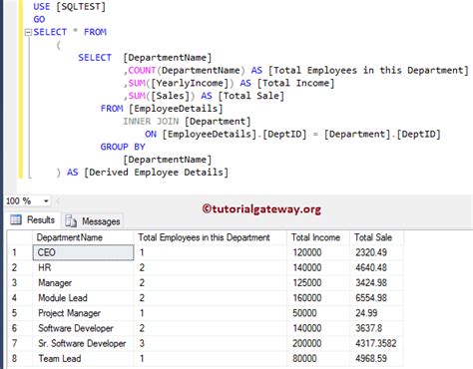Select the DepartmentName column header

coord(83,237)
